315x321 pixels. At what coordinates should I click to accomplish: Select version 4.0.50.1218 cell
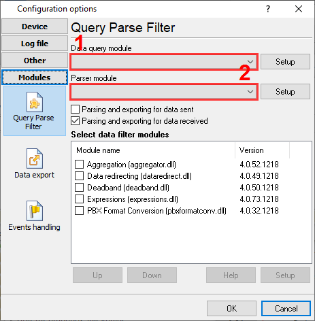[x=259, y=188]
